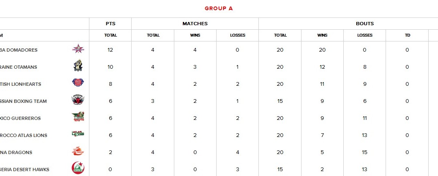Click the British Lionhearts team logo

pyautogui.click(x=78, y=83)
